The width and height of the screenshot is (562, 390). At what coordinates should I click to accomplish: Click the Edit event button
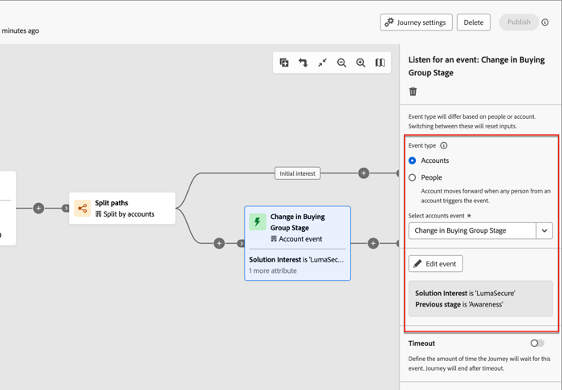pyautogui.click(x=436, y=264)
